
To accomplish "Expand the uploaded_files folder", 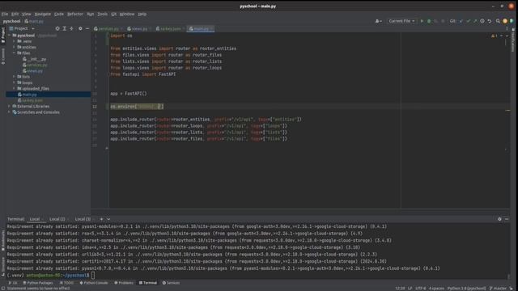I will click(15, 88).
